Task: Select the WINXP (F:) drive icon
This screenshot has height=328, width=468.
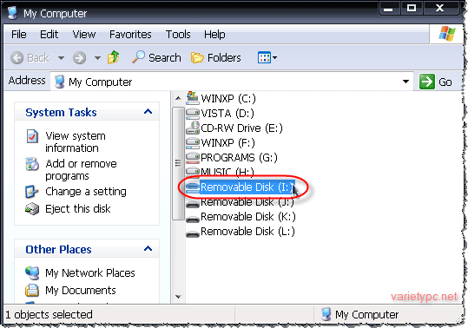Action: coord(193,142)
